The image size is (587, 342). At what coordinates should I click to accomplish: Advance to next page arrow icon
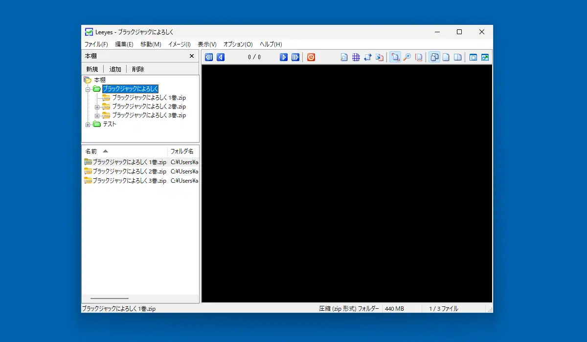(284, 57)
